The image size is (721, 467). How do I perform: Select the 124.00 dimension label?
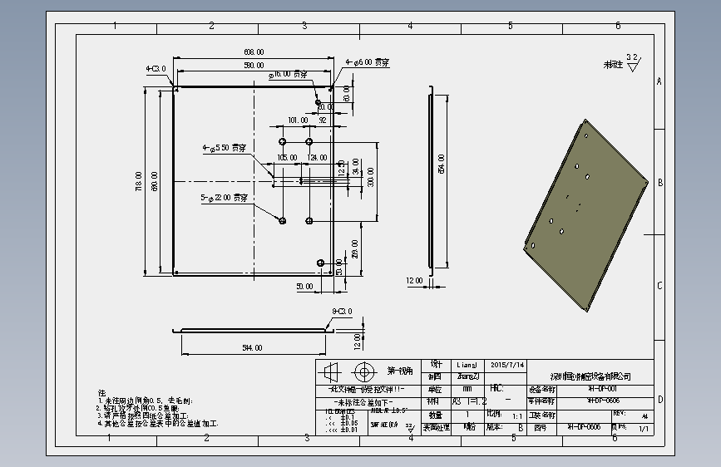[318, 158]
